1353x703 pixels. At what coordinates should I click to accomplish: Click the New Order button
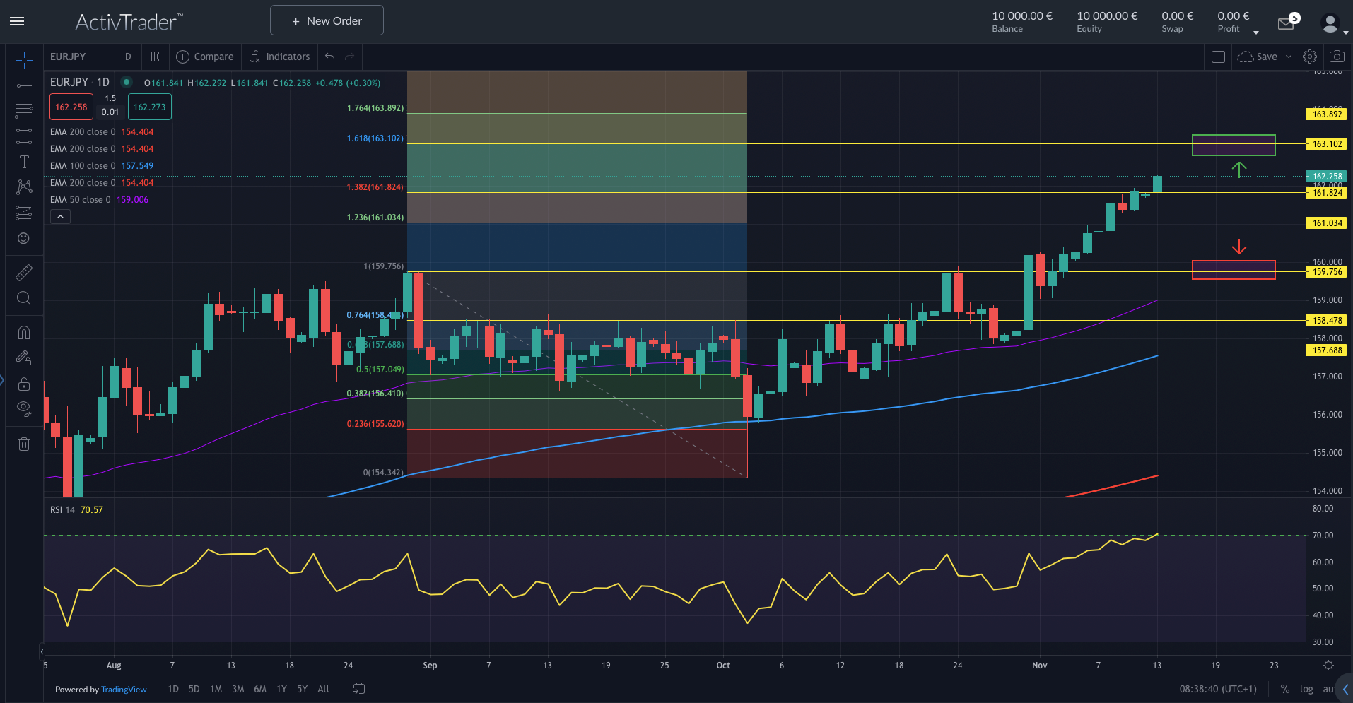click(326, 20)
